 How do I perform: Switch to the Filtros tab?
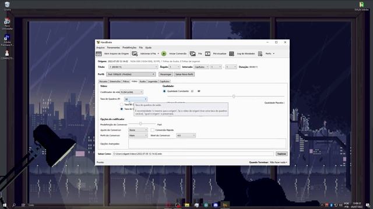[x=126, y=81]
